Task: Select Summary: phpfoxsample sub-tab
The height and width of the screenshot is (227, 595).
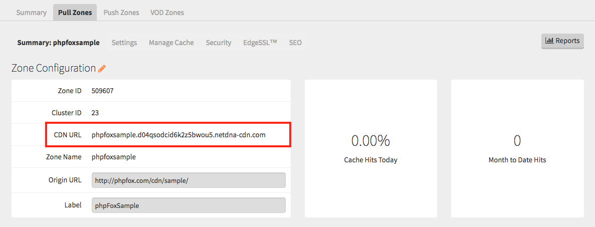Action: [58, 43]
